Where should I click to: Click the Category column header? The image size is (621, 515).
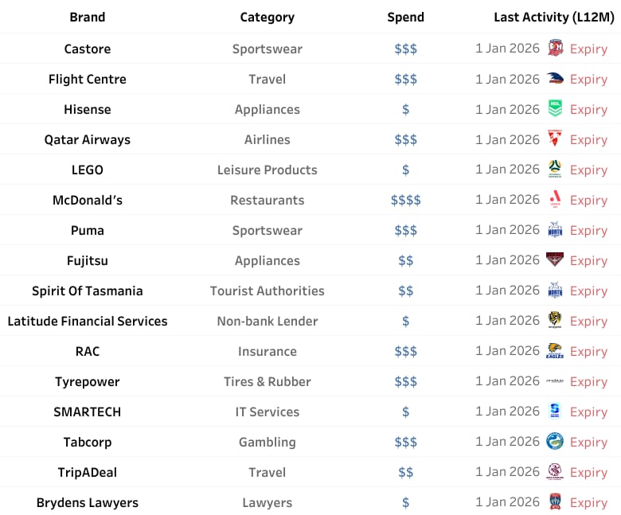pyautogui.click(x=268, y=17)
